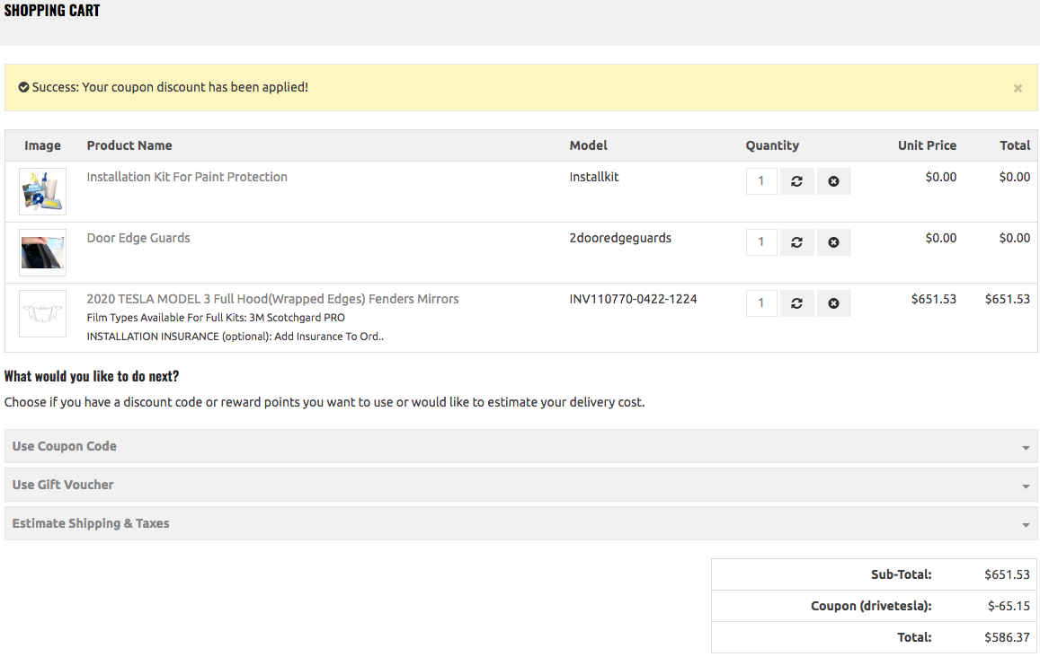Click the Use Coupon Code dropdown arrow
Image resolution: width=1040 pixels, height=657 pixels.
(x=1026, y=447)
